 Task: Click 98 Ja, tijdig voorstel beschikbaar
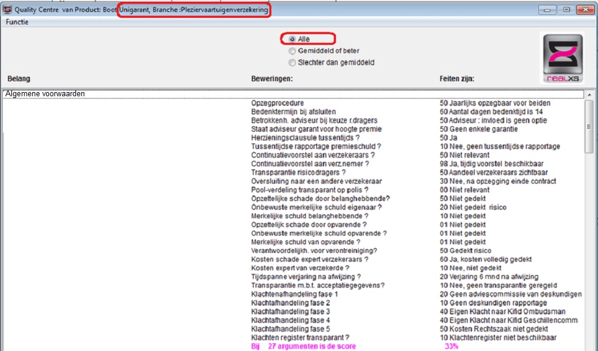click(x=492, y=164)
